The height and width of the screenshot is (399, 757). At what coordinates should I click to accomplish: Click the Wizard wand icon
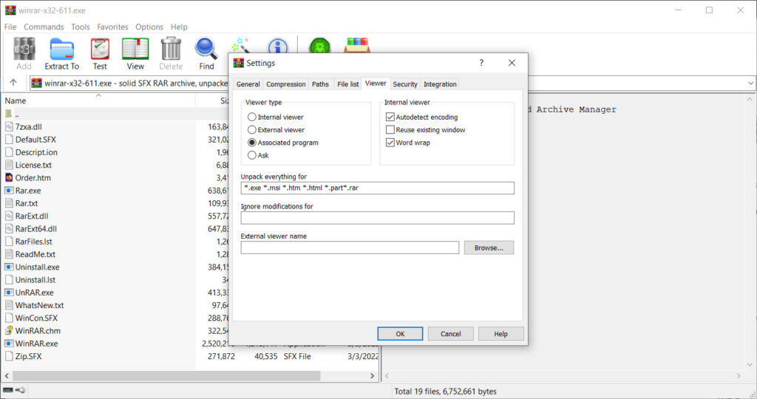240,45
